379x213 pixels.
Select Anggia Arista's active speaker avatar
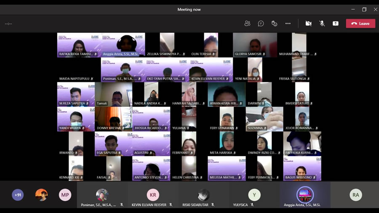(305, 194)
